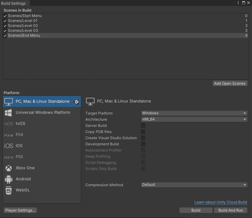Select the Scenes/Level 03 scene name
This screenshot has height=218, width=252.
point(23,31)
